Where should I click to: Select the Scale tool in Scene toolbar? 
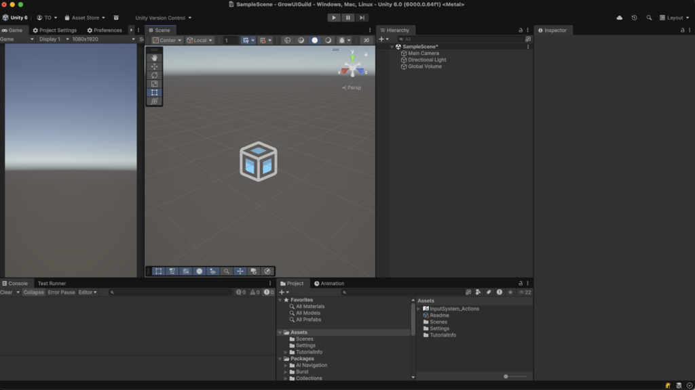pyautogui.click(x=154, y=84)
